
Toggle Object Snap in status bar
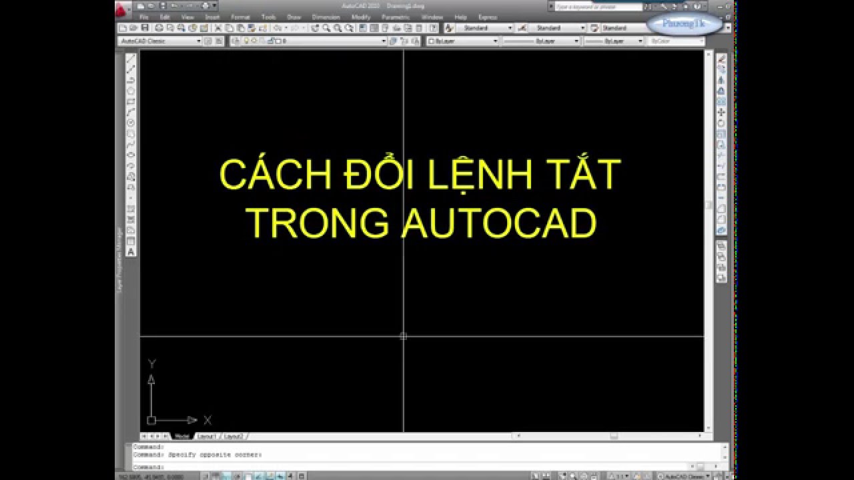pyautogui.click(x=248, y=476)
